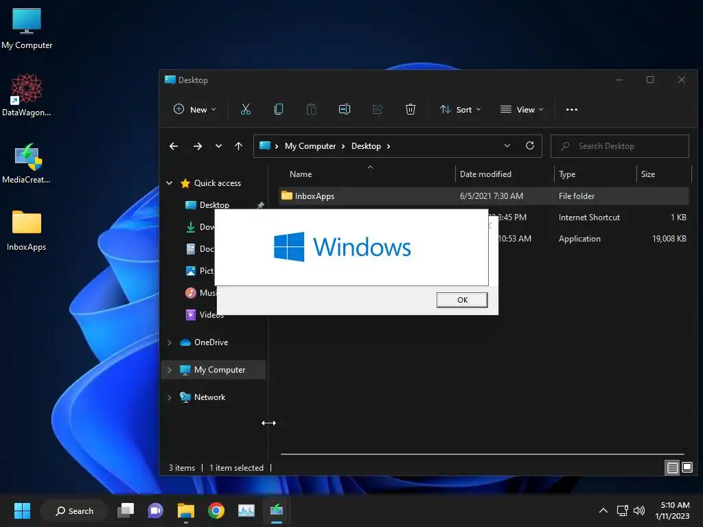Screen dimensions: 703x527
Task: Select Desktop under Quick access
Action: [214, 204]
